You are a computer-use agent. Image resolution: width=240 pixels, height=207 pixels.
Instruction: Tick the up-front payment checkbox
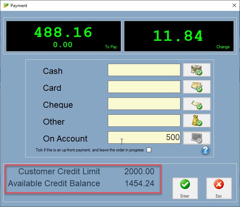pyautogui.click(x=149, y=150)
